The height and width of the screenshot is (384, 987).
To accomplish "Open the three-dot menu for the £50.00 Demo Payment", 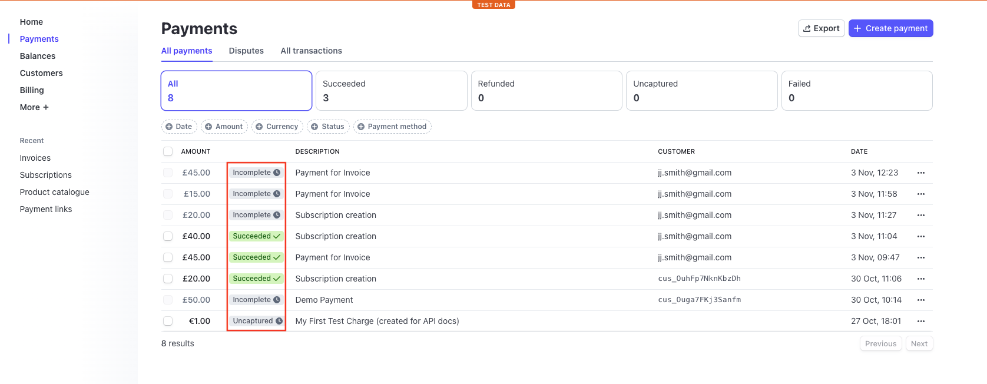I will [x=920, y=300].
